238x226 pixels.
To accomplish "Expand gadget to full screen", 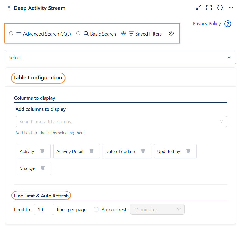I will (x=209, y=8).
